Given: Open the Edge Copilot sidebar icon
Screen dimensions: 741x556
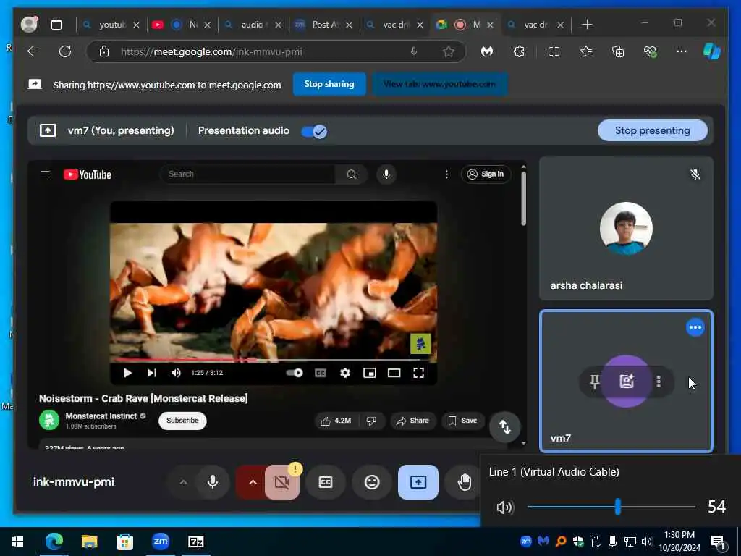Looking at the screenshot, I should click(711, 51).
